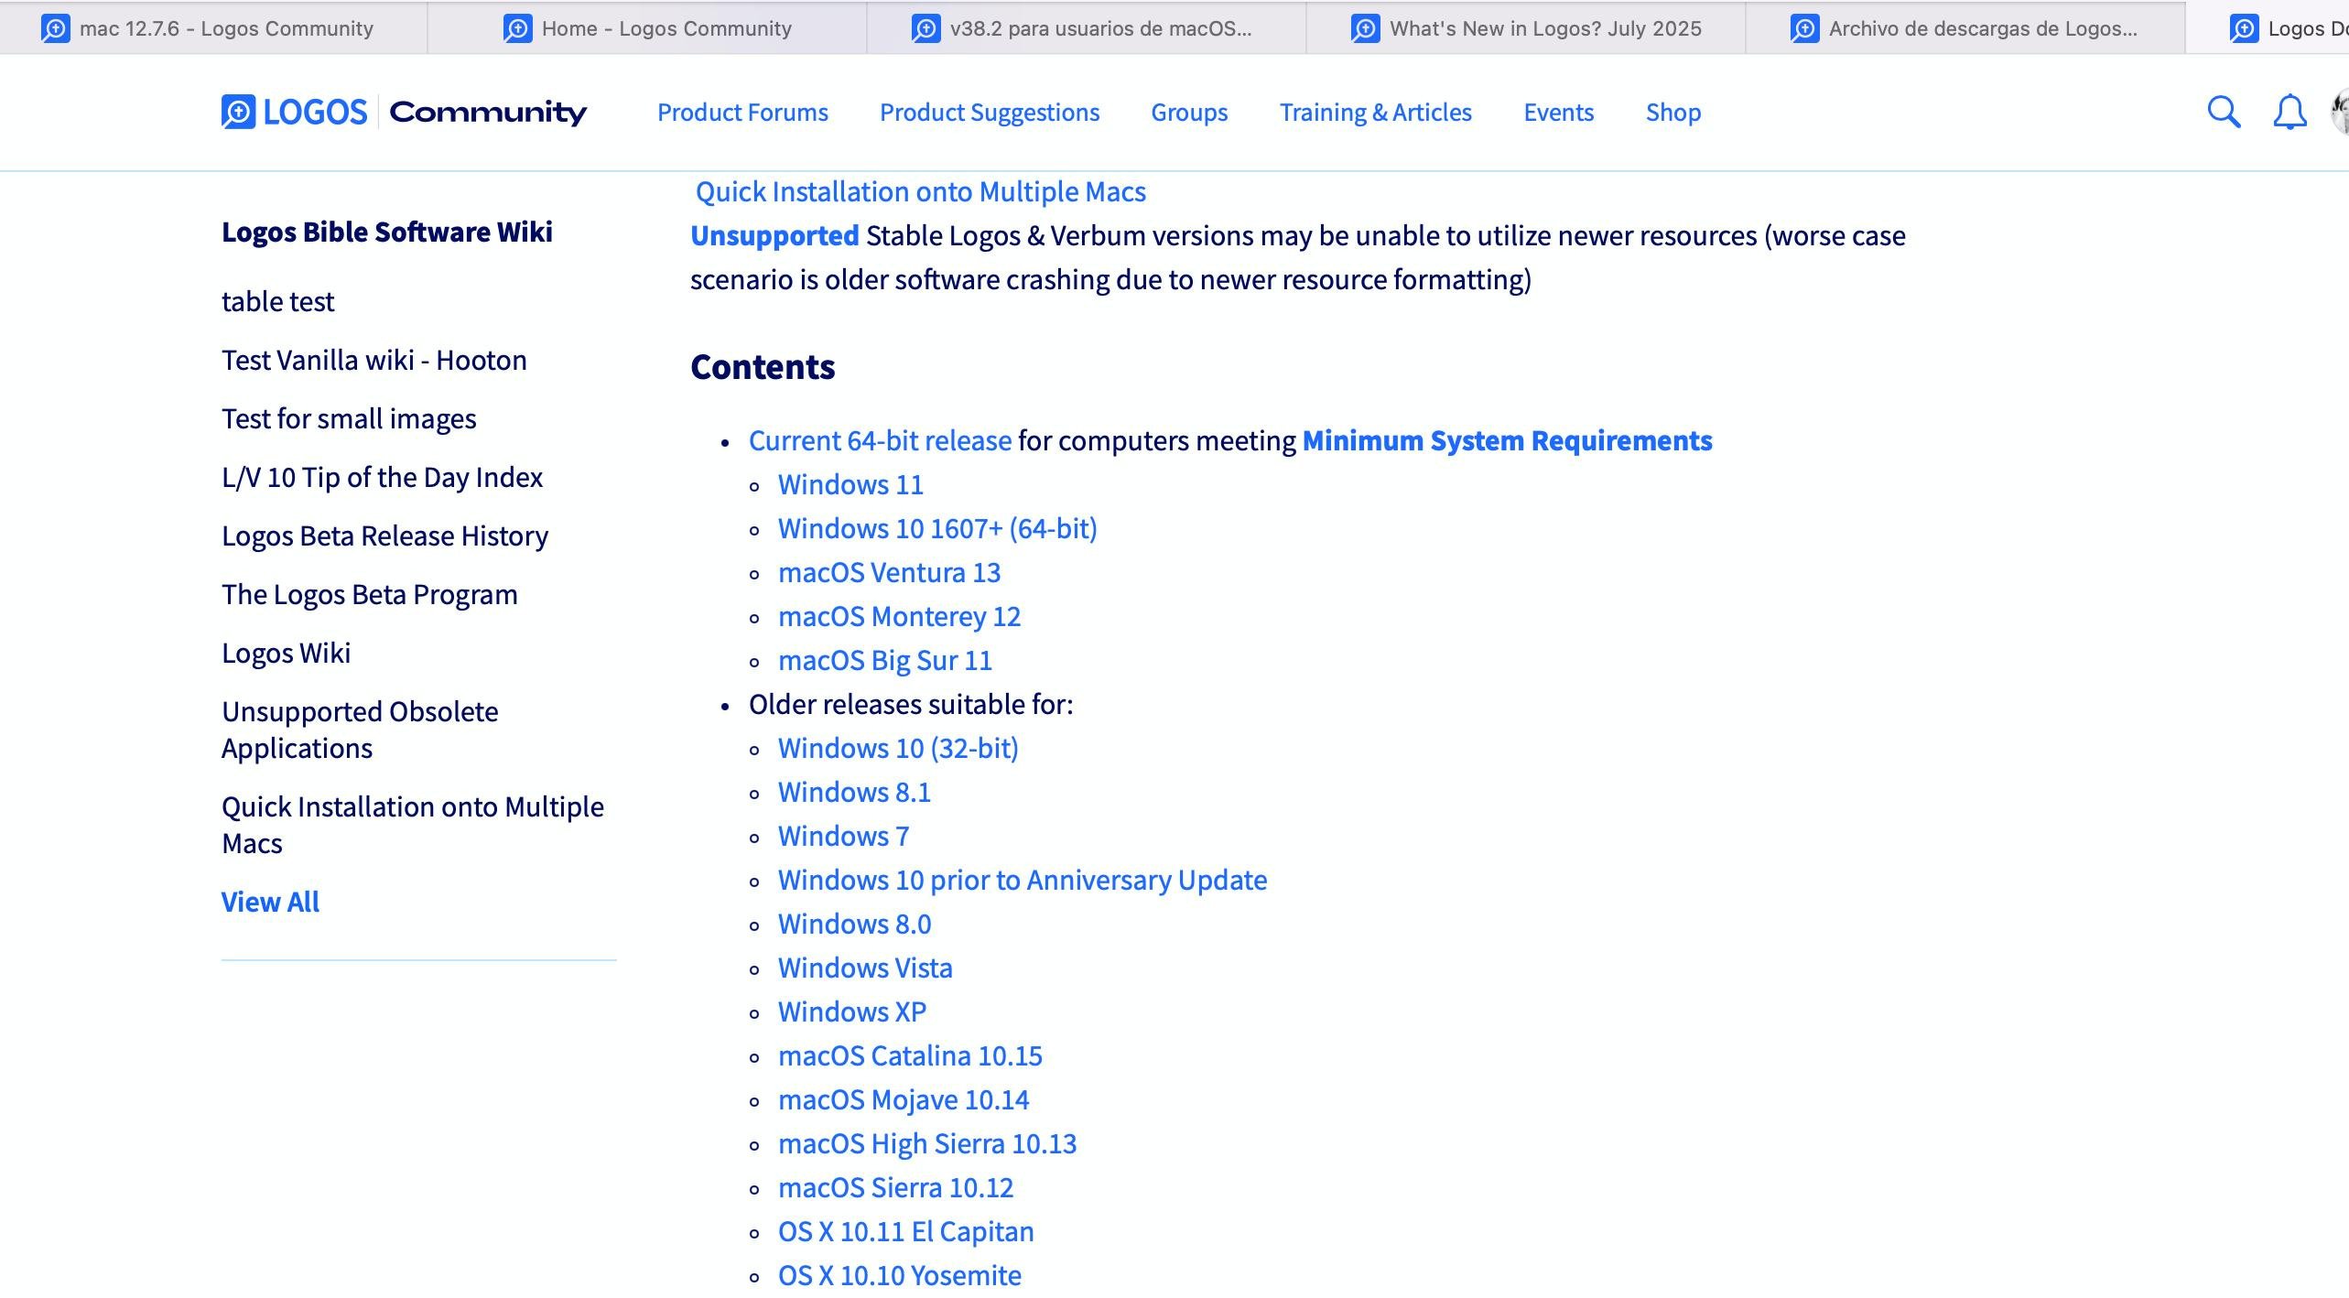Jump to macOS Monterey 12 section
This screenshot has height=1298, width=2349.
point(899,616)
